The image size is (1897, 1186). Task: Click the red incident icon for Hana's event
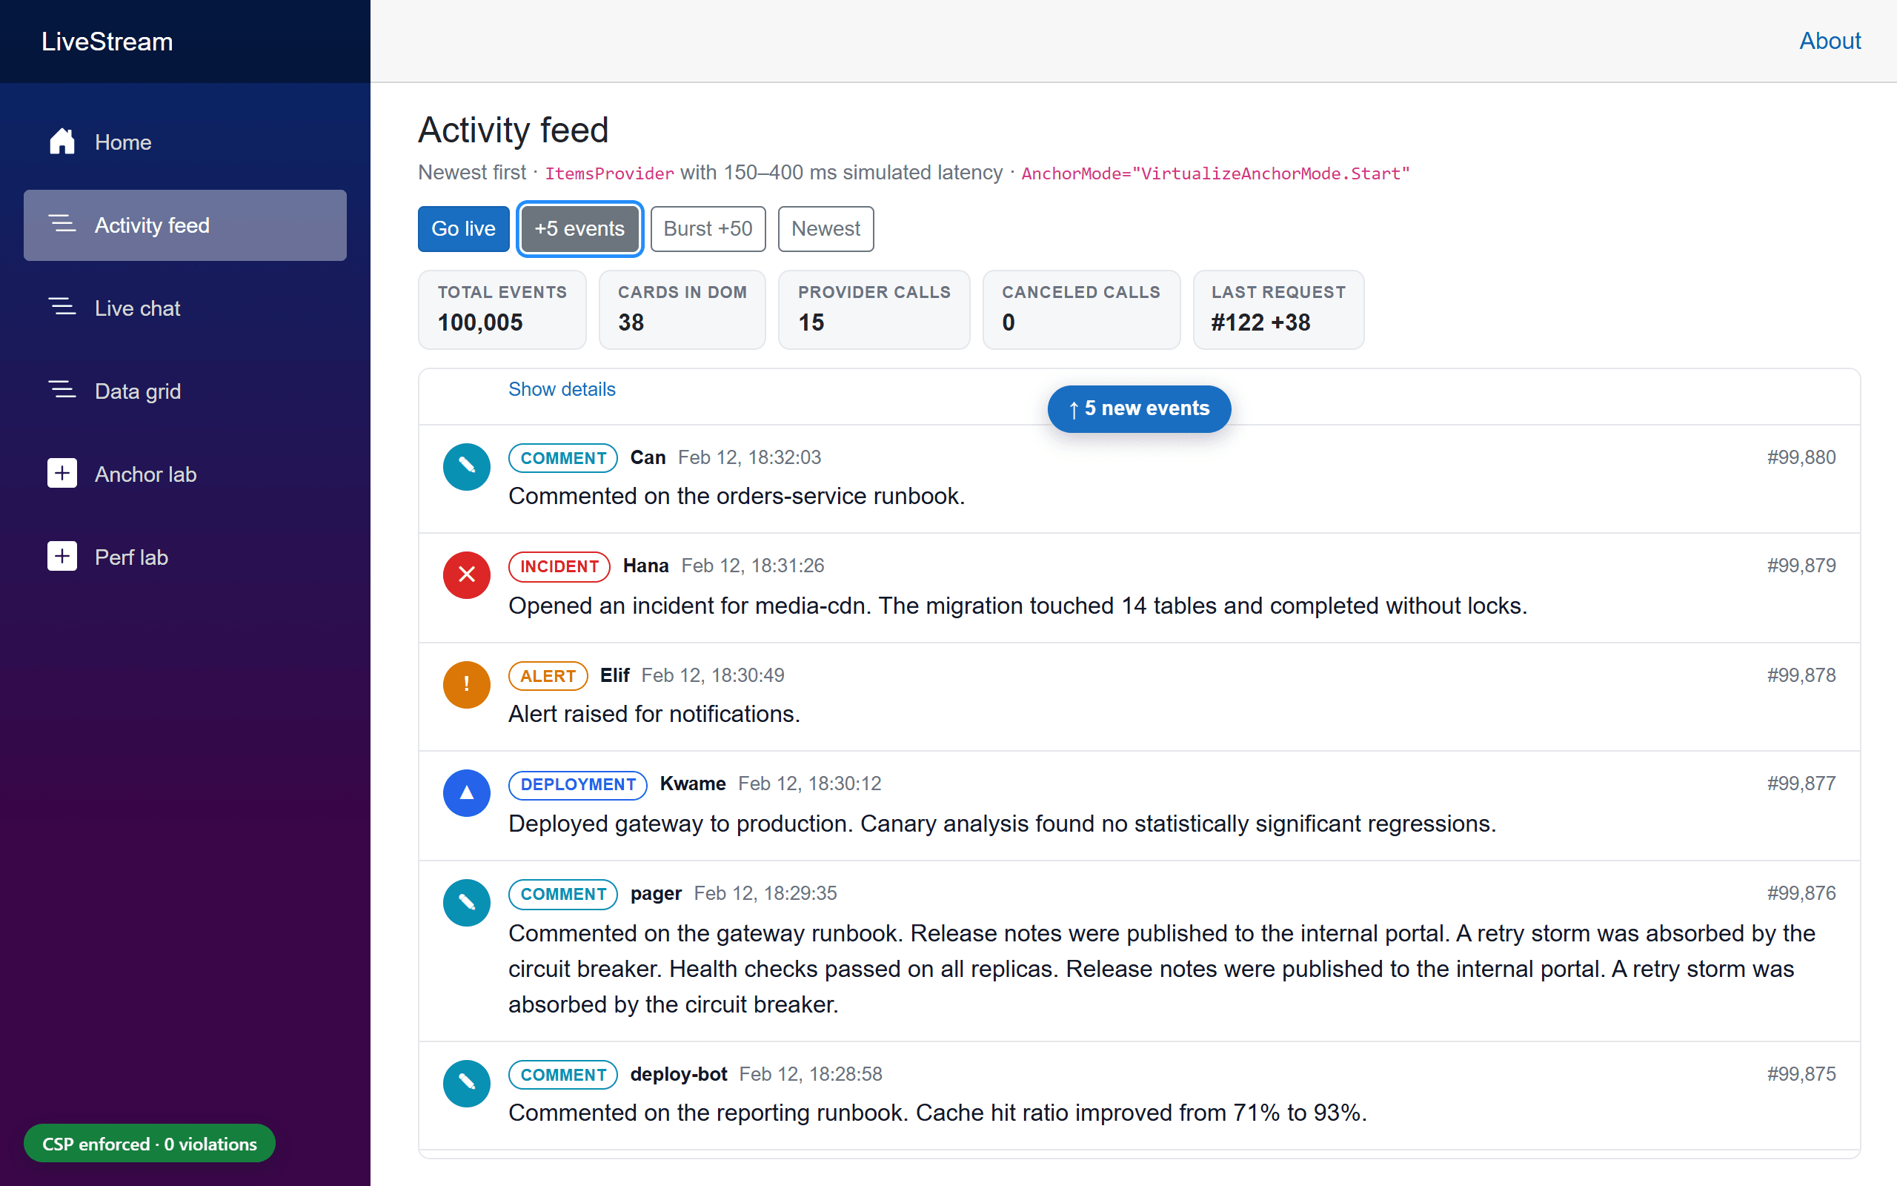[x=466, y=575]
